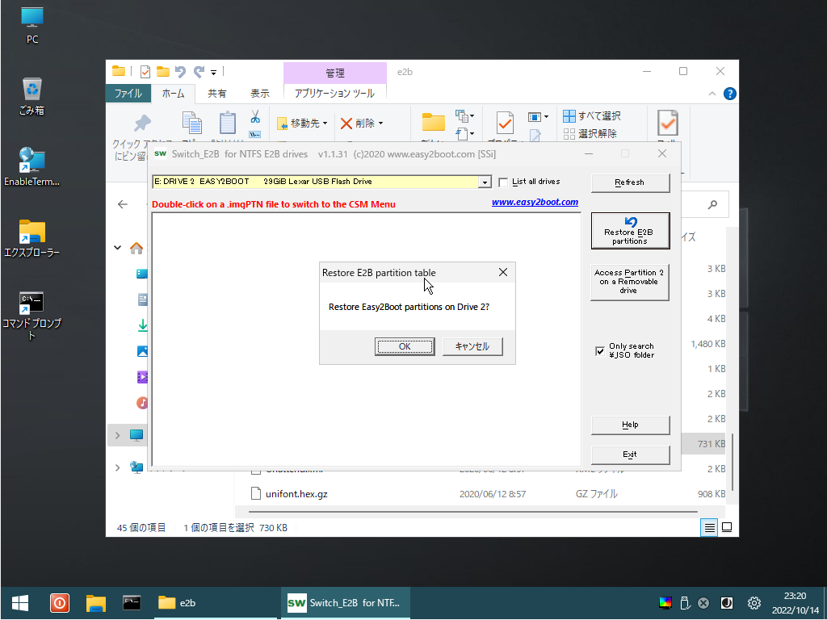Switch to large icons view in Explorer status bar
The image size is (827, 620).
(727, 527)
